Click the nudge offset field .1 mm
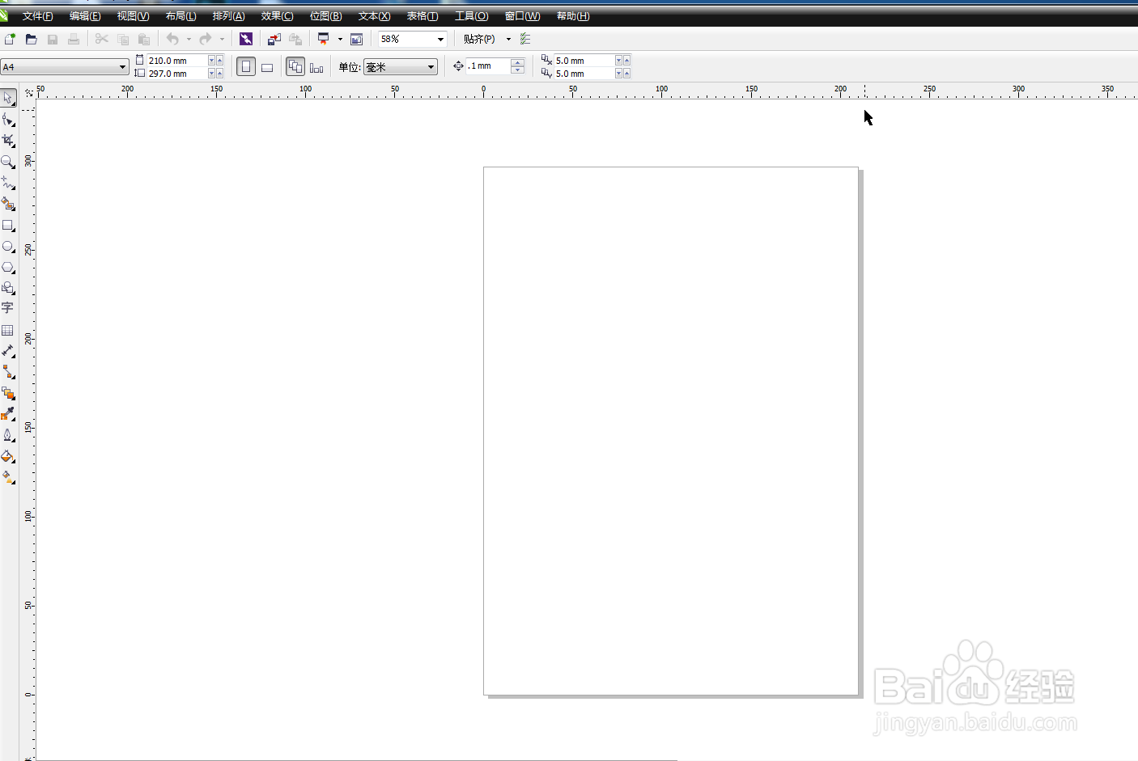 tap(489, 66)
